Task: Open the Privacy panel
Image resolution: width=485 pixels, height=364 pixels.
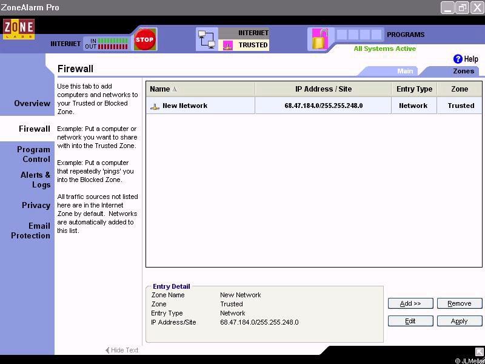Action: 36,205
